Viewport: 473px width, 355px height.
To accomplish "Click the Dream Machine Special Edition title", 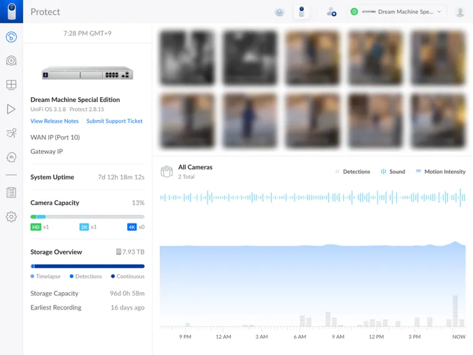I will [75, 100].
